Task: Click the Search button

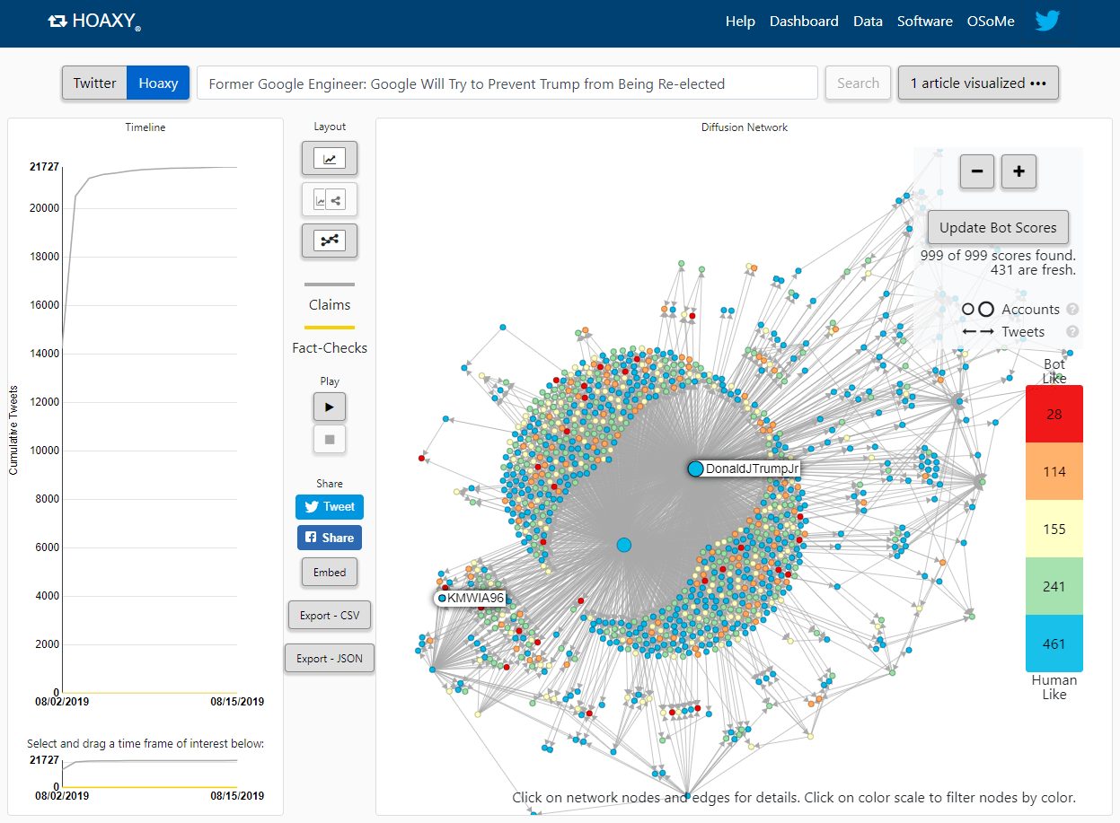Action: (858, 83)
